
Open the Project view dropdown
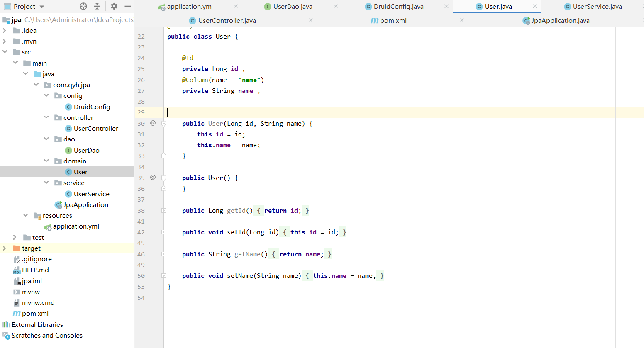coord(42,7)
